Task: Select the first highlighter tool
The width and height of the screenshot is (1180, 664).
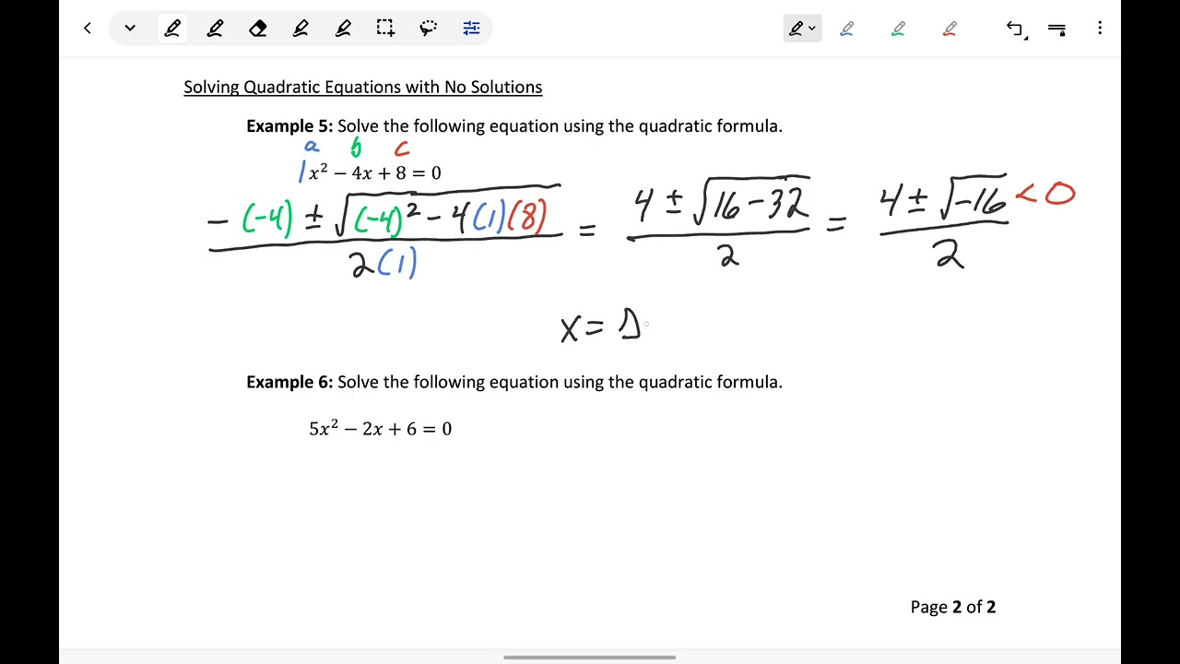Action: click(301, 29)
